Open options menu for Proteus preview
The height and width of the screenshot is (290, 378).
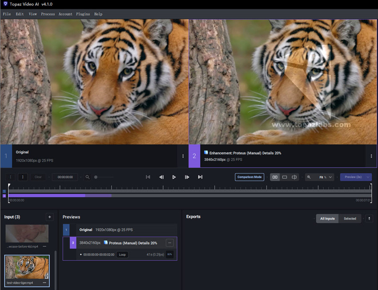click(x=170, y=243)
